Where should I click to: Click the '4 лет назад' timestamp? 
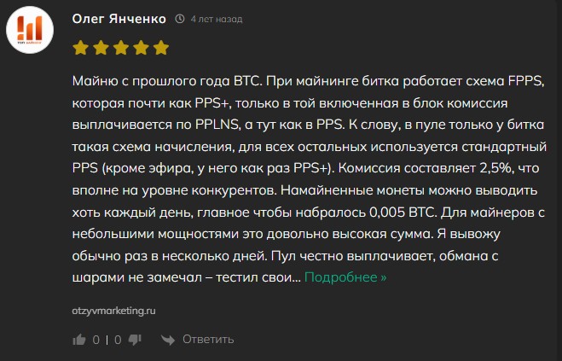217,19
